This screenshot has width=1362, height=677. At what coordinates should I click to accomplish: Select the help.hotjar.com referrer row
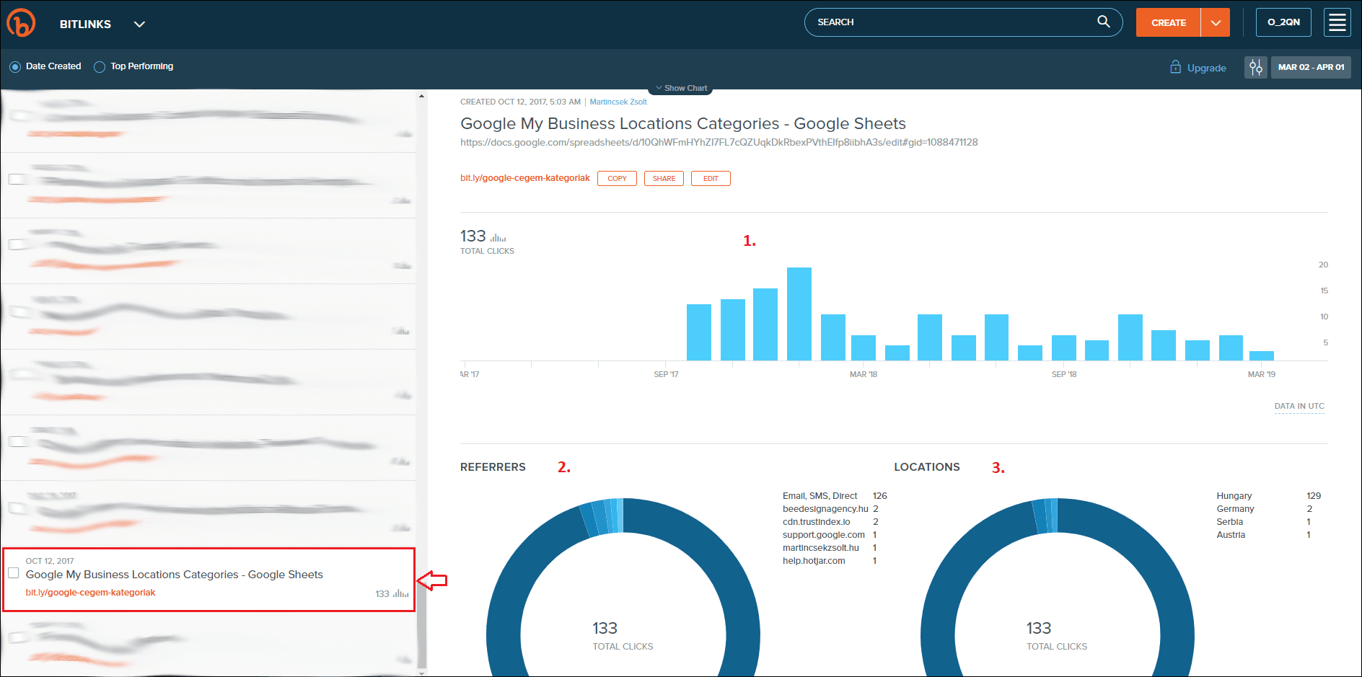point(830,561)
